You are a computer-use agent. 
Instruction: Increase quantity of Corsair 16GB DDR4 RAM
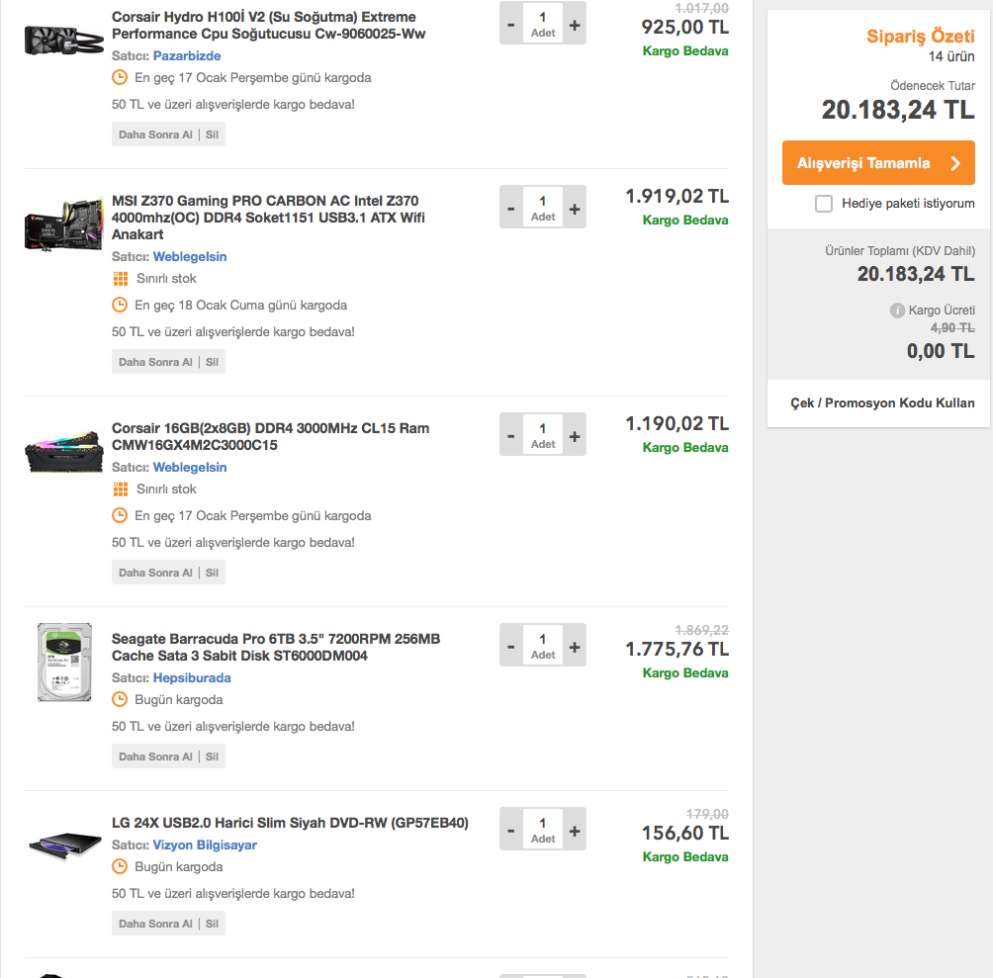click(x=575, y=436)
